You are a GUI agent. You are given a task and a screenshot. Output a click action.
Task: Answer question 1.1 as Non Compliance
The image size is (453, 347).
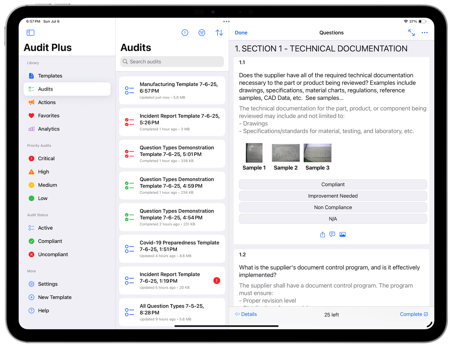[x=333, y=207]
